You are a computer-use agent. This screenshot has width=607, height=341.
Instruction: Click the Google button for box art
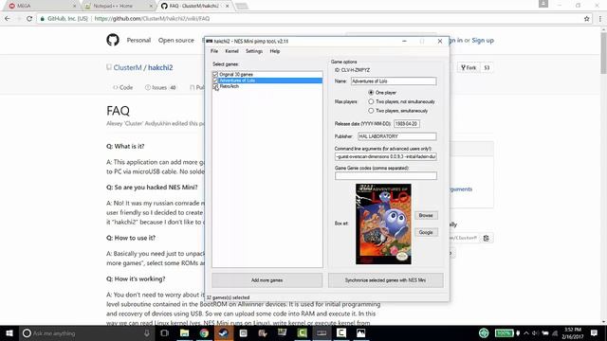point(426,232)
